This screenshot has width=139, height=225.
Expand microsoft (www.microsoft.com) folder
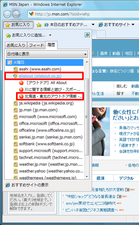coord(45,117)
